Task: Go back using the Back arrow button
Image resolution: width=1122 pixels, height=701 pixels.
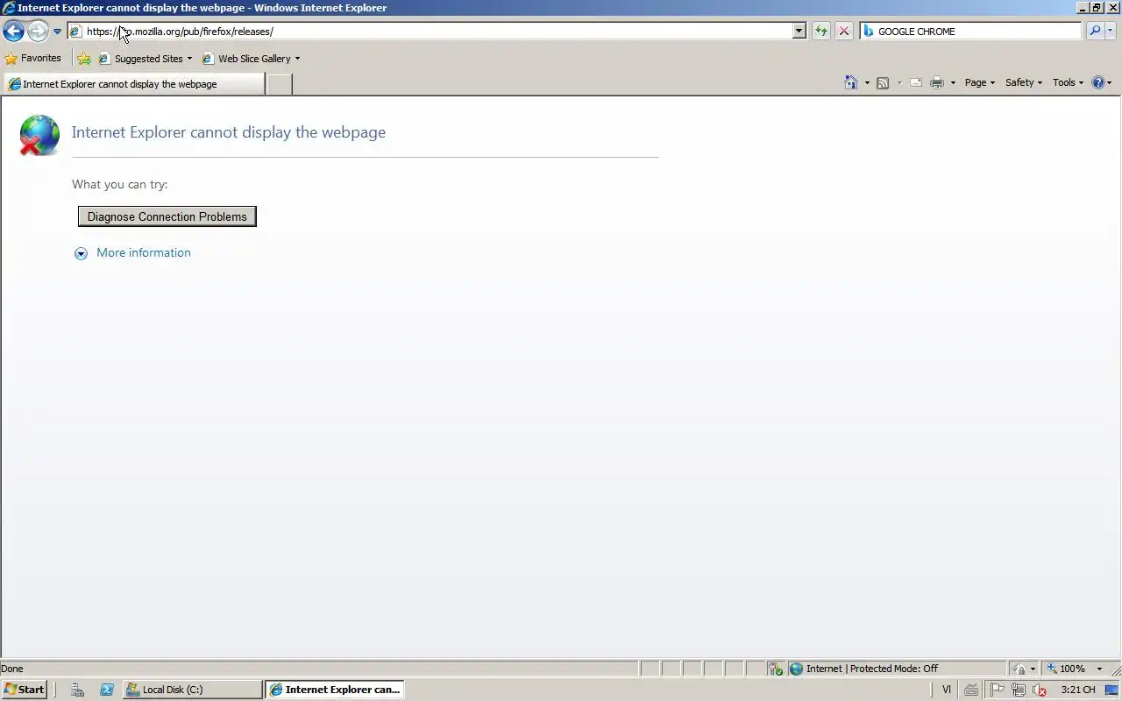Action: click(13, 32)
